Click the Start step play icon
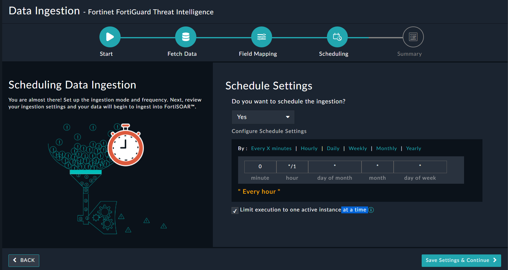 tap(110, 37)
